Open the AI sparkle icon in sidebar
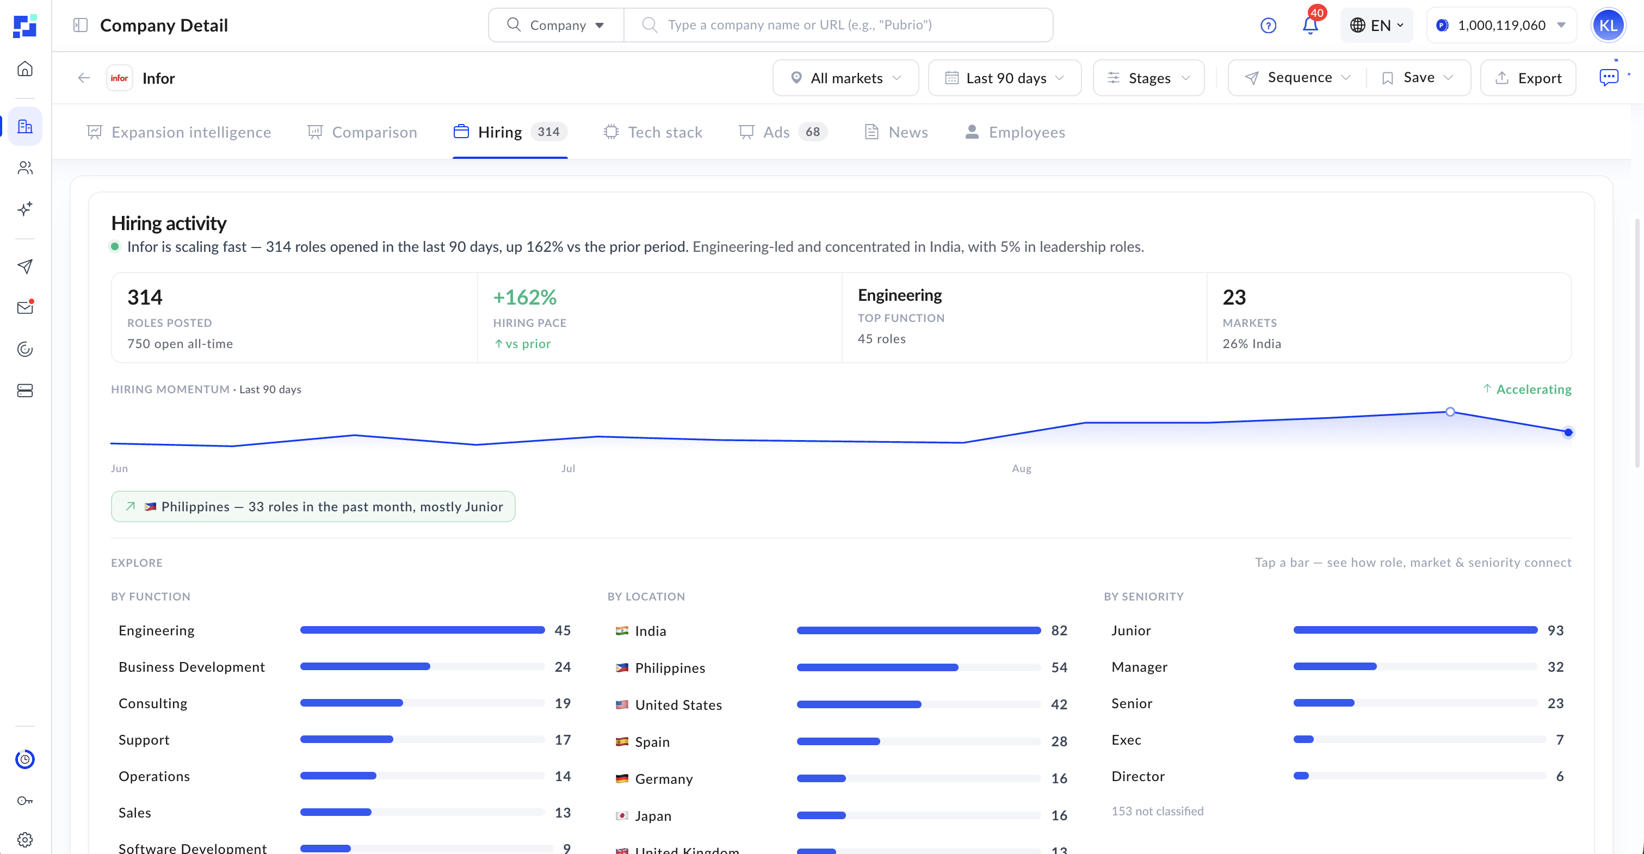 tap(25, 209)
